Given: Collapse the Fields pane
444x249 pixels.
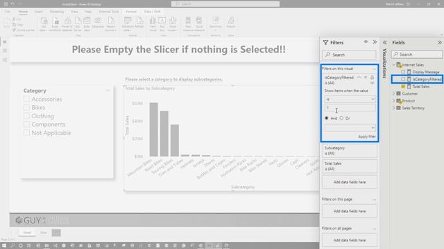Looking at the screenshot, I should (x=439, y=43).
